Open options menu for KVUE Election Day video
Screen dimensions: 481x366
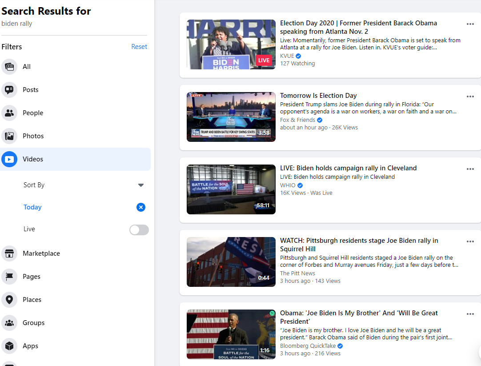click(470, 24)
